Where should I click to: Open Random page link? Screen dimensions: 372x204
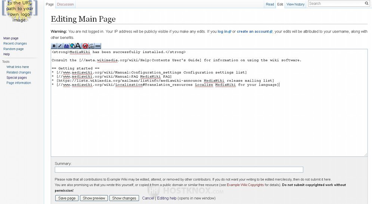pos(13,49)
